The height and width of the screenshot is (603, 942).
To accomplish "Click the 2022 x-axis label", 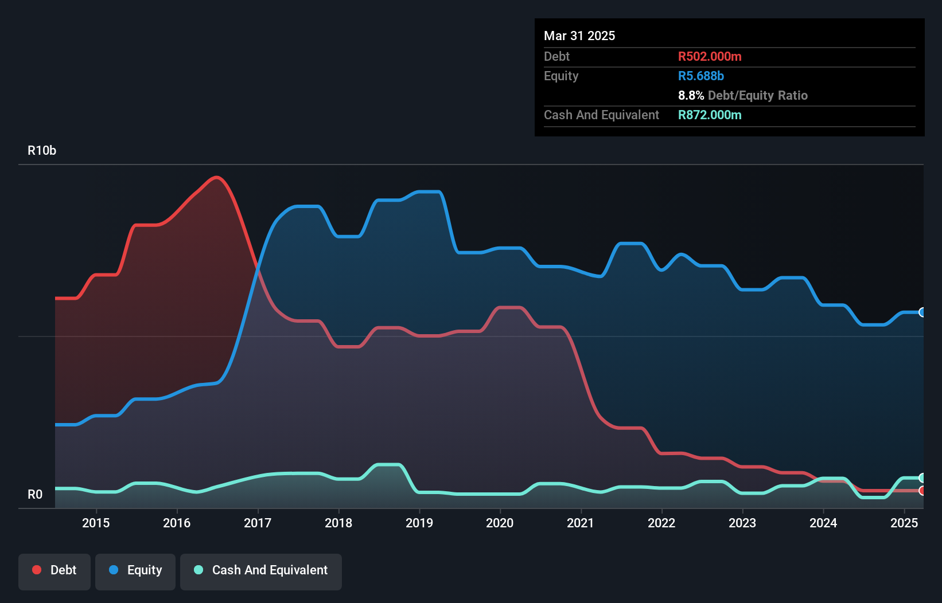I will 661,523.
